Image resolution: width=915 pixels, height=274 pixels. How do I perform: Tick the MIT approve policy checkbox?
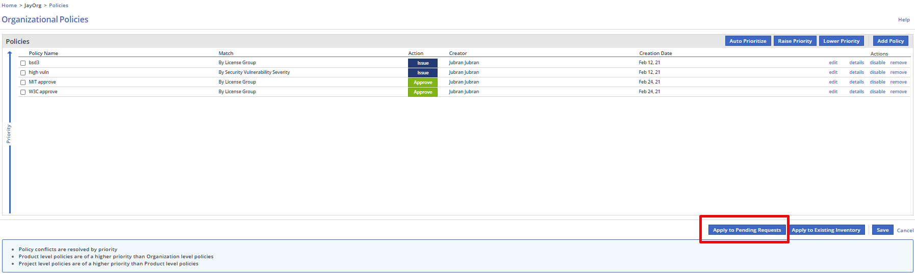click(23, 83)
